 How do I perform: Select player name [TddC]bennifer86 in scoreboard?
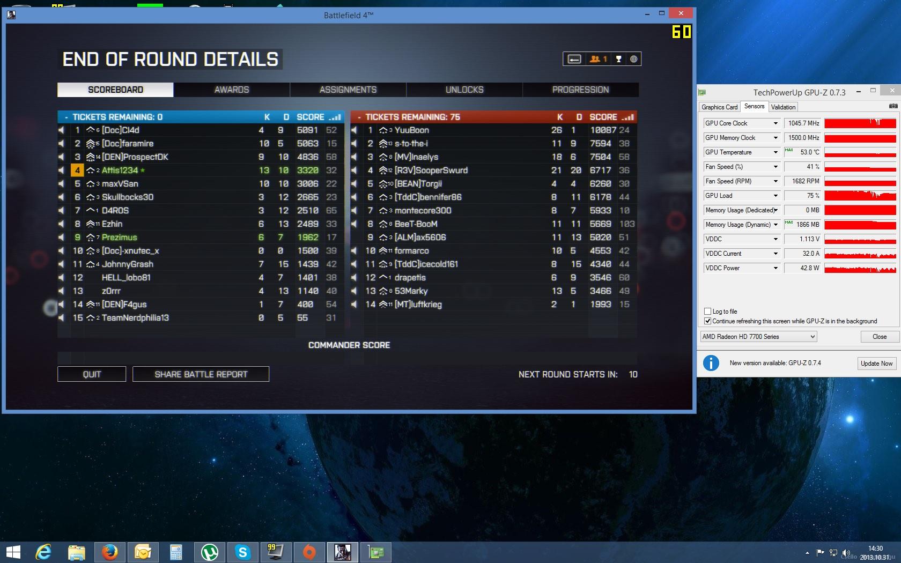(x=428, y=197)
